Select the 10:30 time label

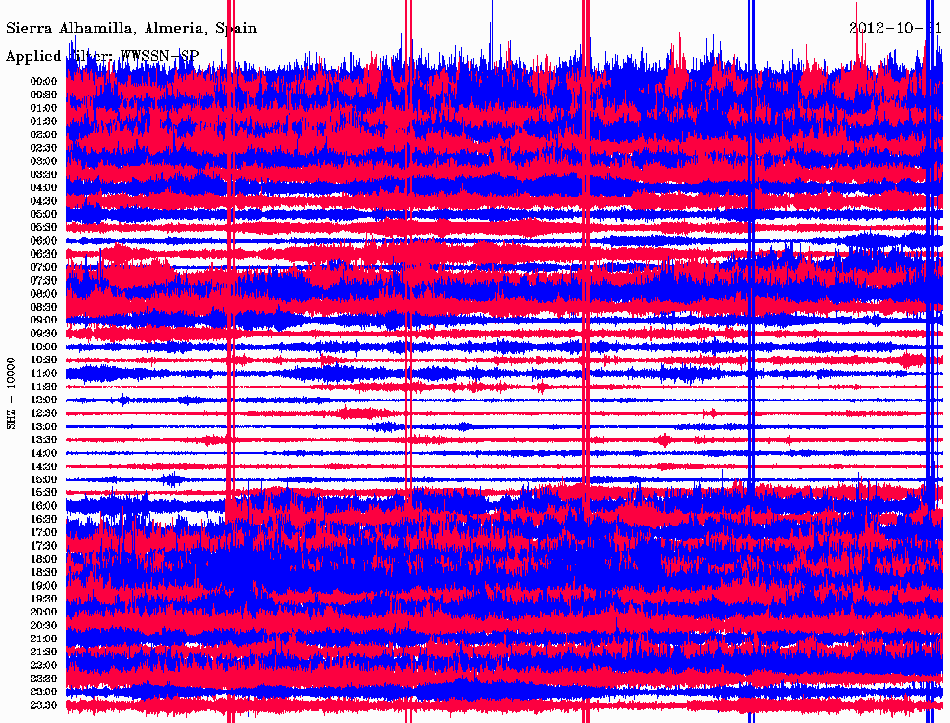tap(43, 361)
